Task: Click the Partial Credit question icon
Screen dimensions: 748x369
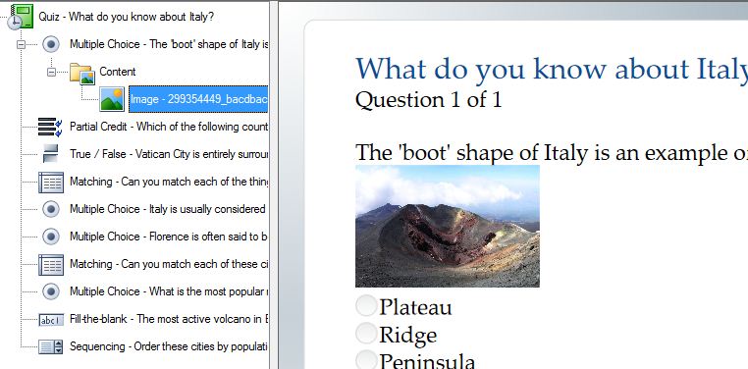Action: pyautogui.click(x=50, y=127)
